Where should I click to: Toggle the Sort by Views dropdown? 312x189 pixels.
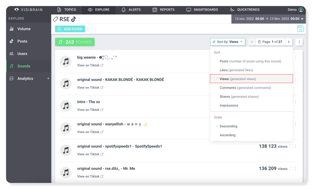pos(228,42)
